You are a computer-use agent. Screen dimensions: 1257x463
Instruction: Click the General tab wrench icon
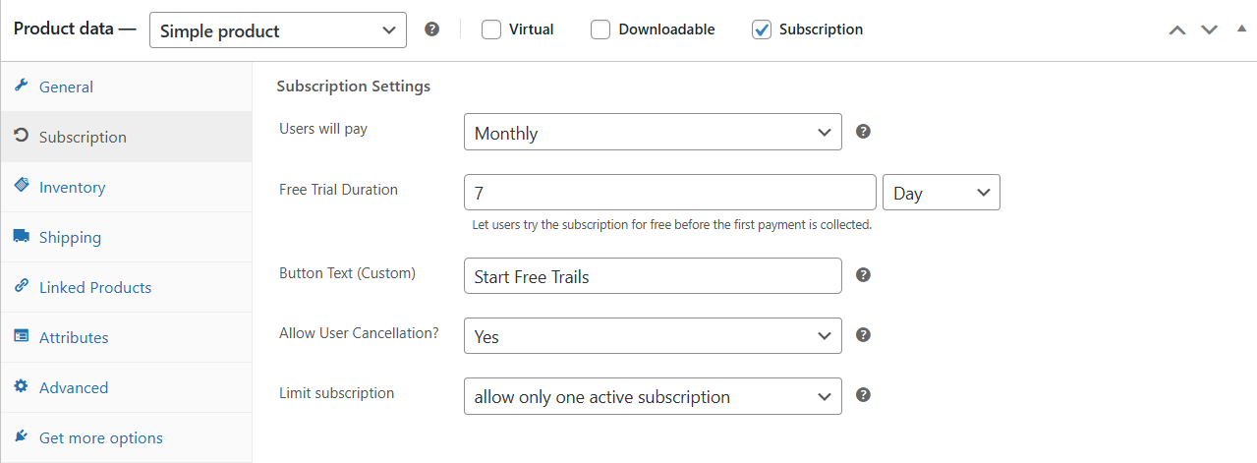tap(21, 86)
